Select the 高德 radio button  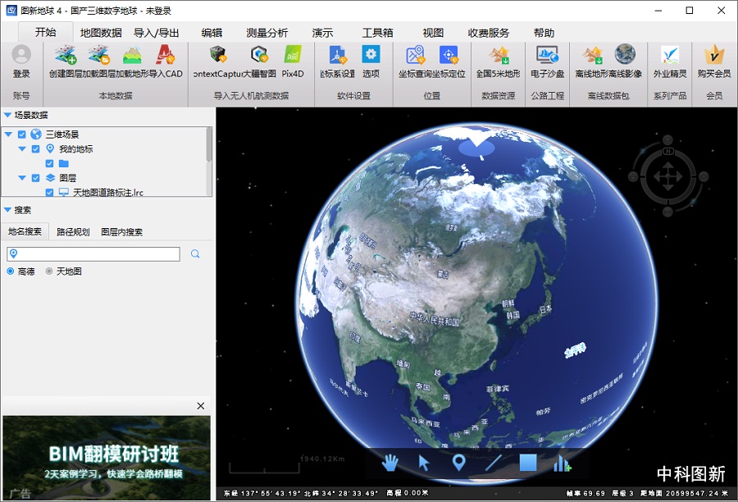coord(11,272)
